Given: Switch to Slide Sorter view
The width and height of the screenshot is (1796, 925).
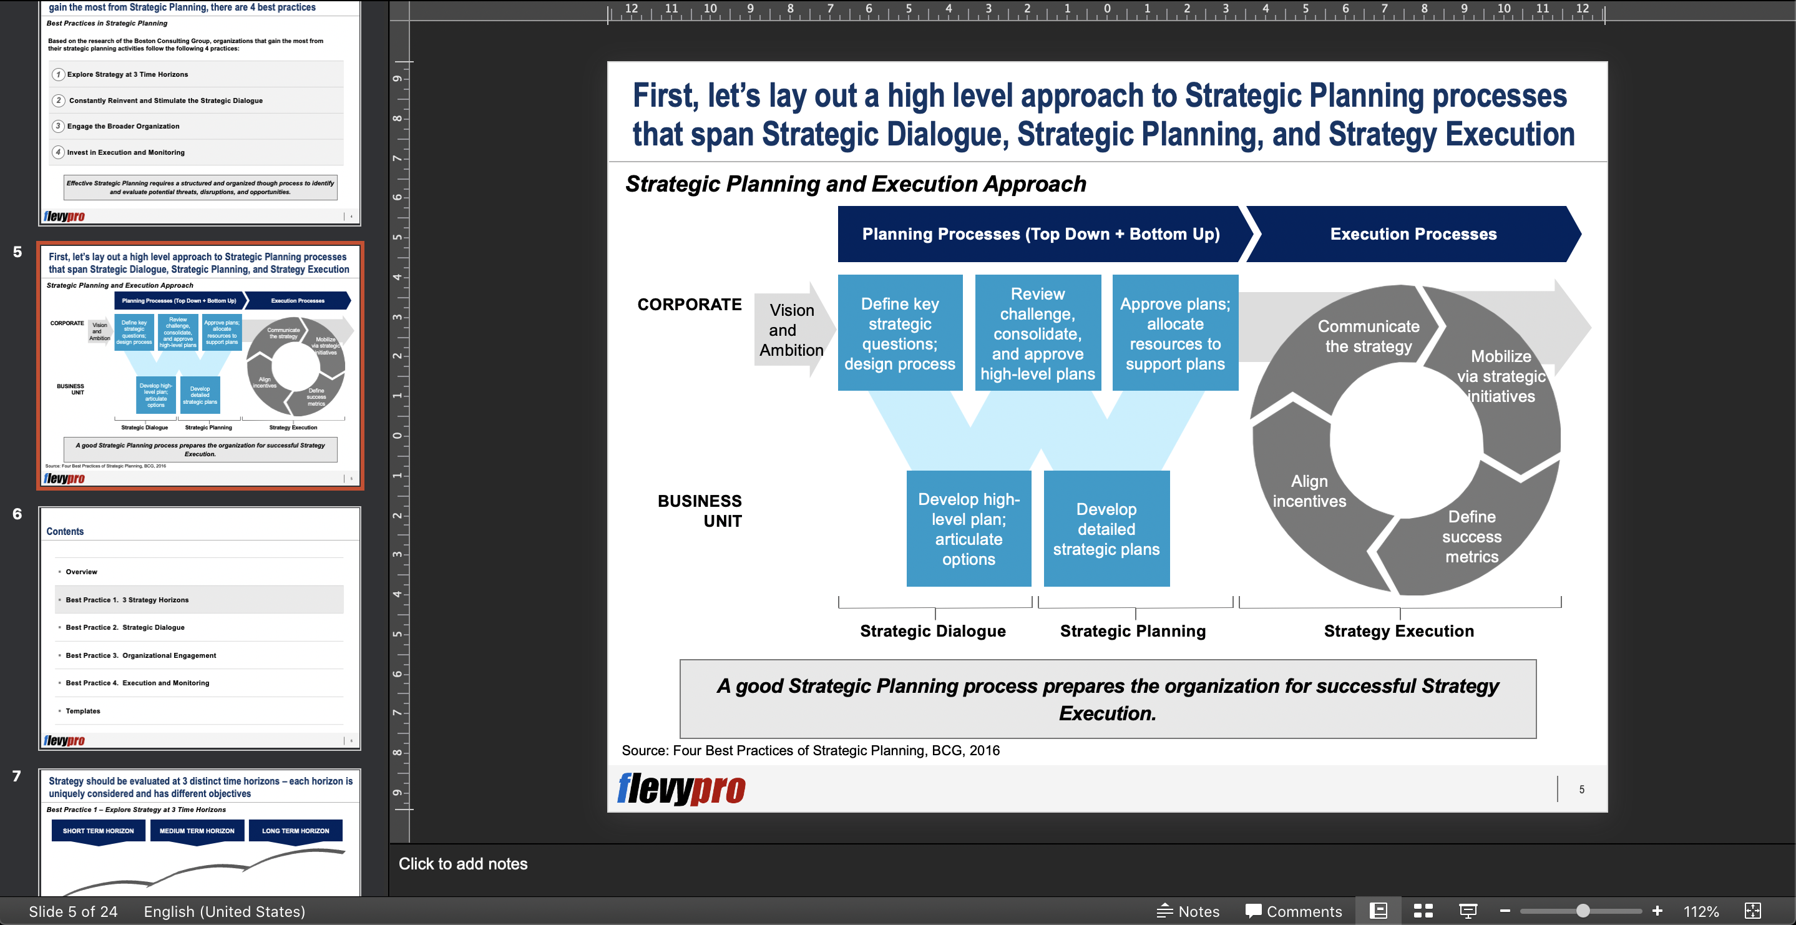Looking at the screenshot, I should click(x=1423, y=911).
